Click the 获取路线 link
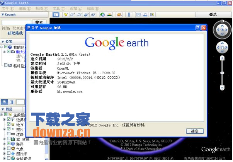This screenshot has width=233, height=162. (15, 33)
